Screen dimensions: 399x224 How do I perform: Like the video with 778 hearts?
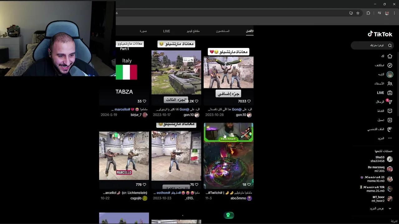[x=144, y=184]
